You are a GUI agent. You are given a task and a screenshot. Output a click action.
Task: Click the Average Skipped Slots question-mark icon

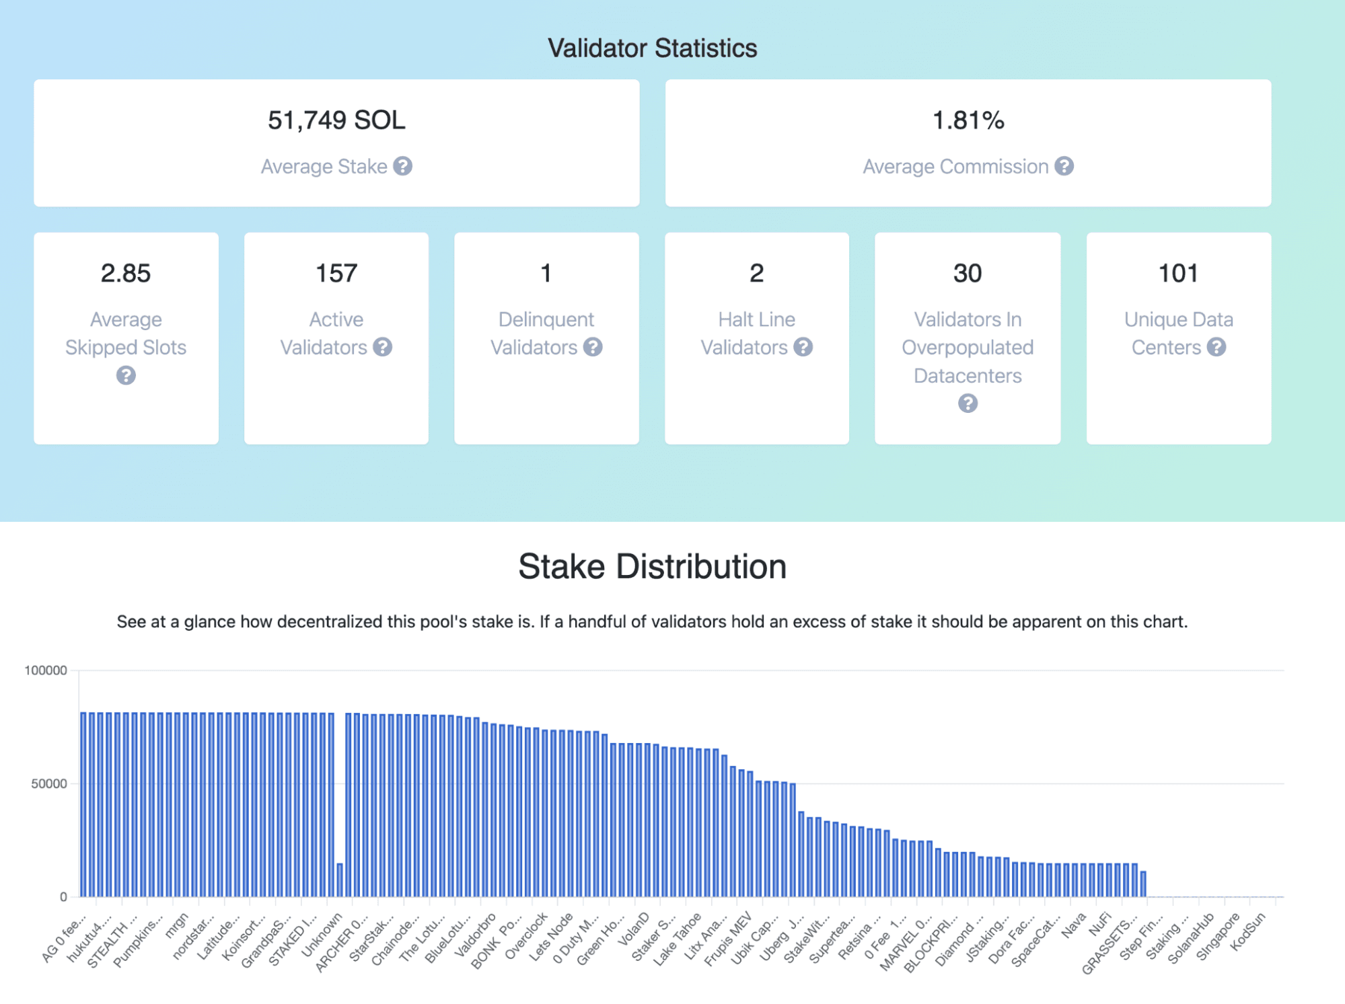126,375
